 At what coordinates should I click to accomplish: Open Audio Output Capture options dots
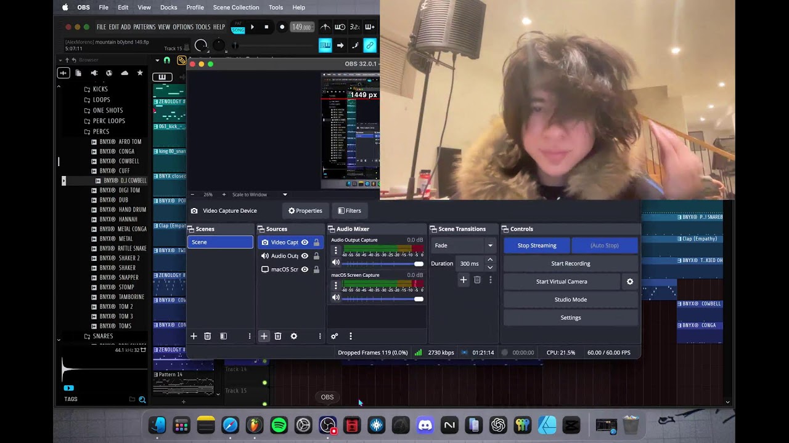coord(336,250)
